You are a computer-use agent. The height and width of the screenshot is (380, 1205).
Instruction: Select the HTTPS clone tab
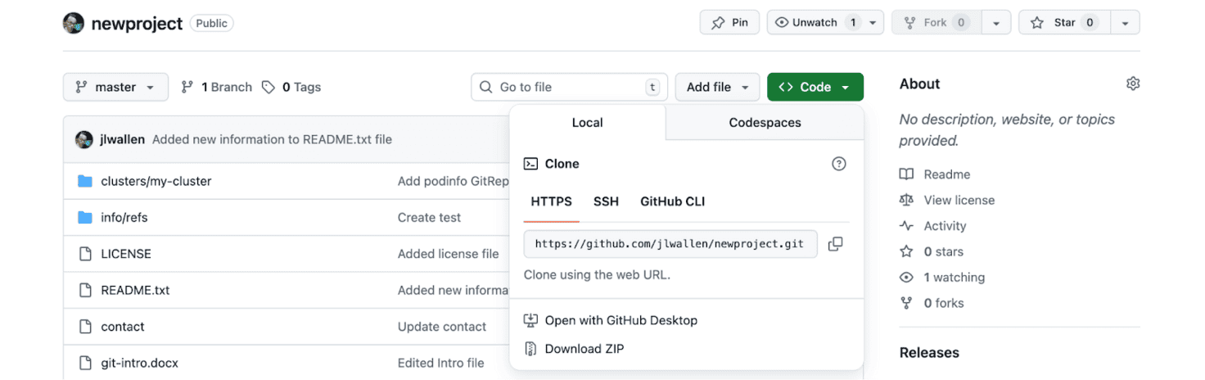[x=552, y=201]
